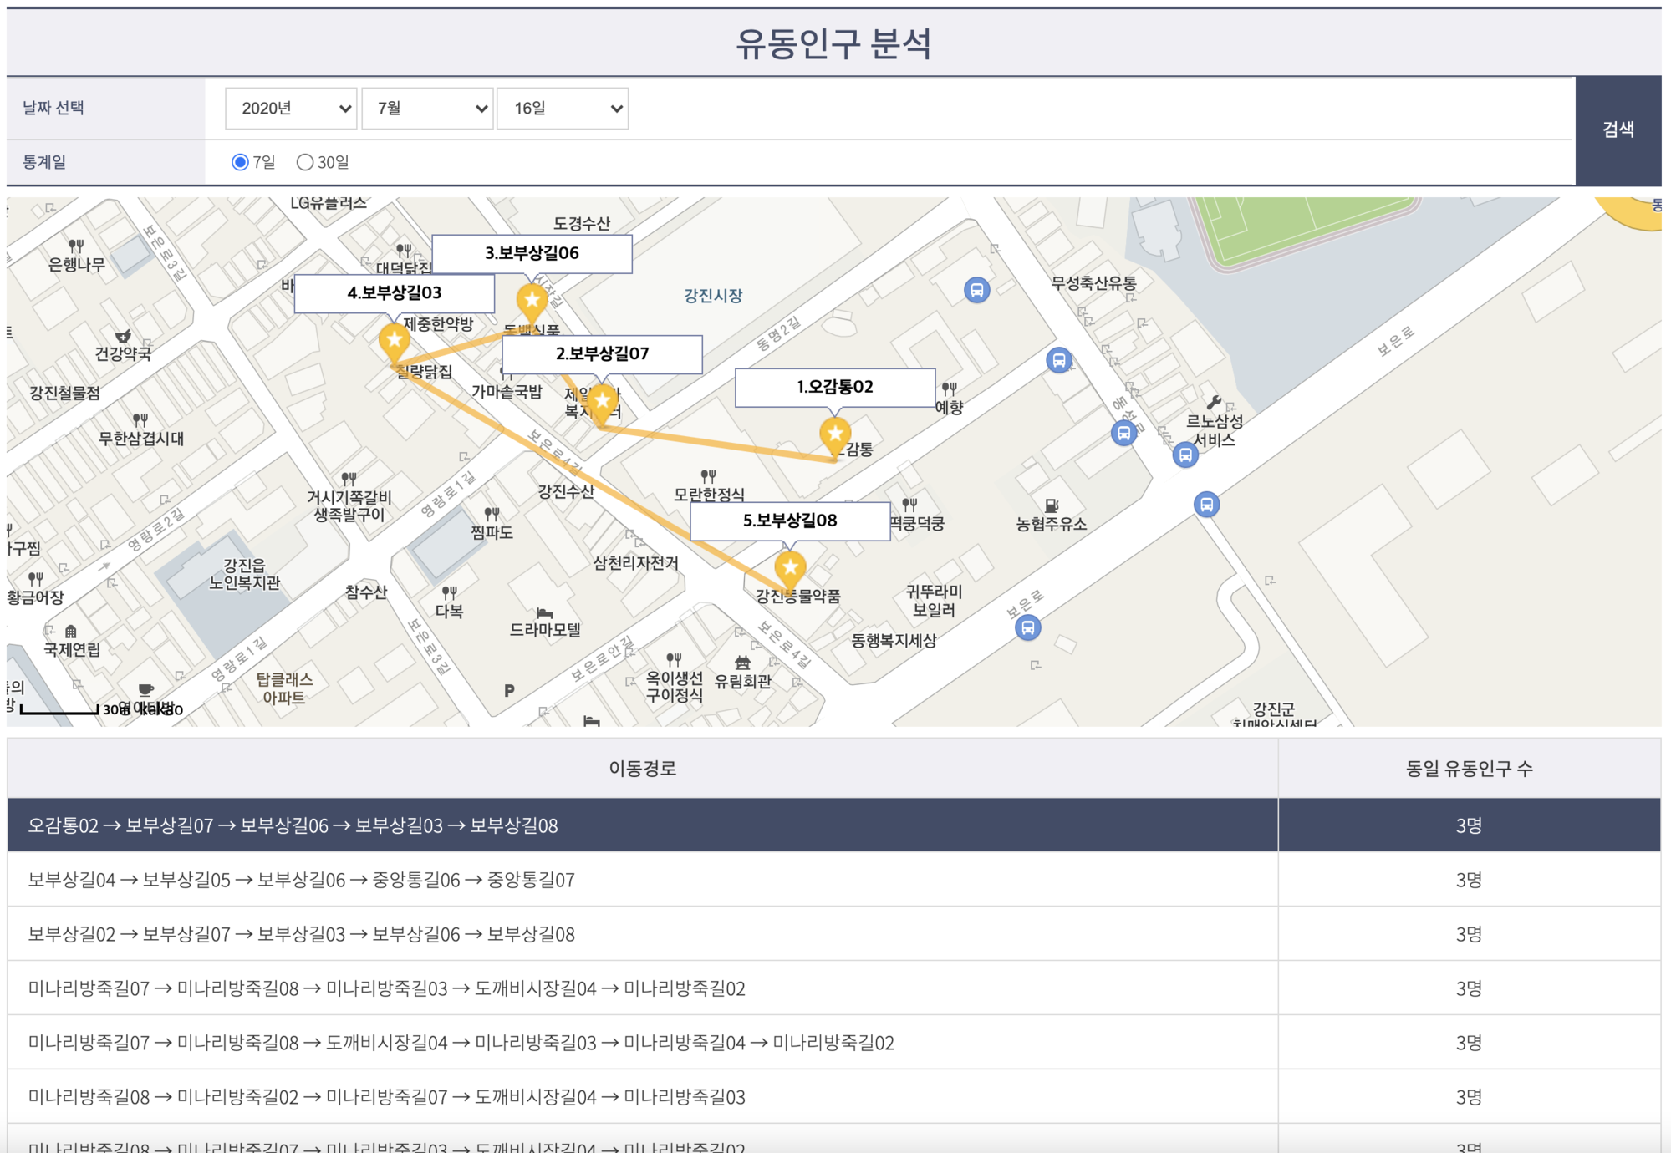Click the 강진철물점 map label
The height and width of the screenshot is (1153, 1671).
click(x=64, y=393)
